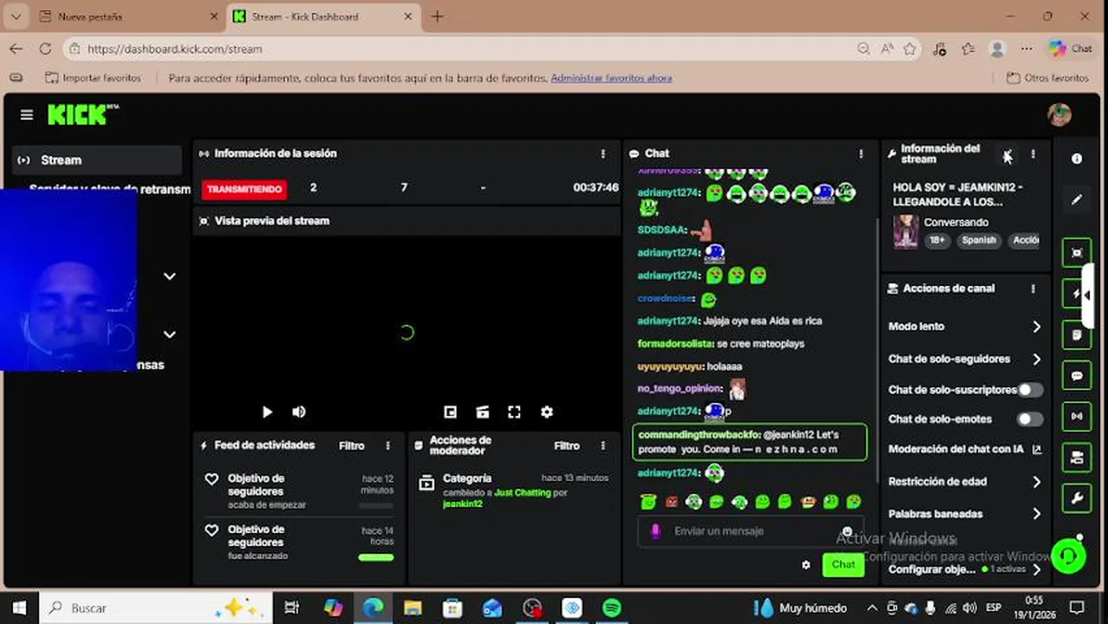Screen dimensions: 1108x624
Task: Expand lower chevron in left navigation
Action: [170, 335]
